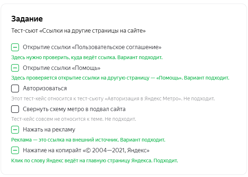Click the label Открытие ссылки «Пользовательское соглашение»

pyautogui.click(x=92, y=47)
